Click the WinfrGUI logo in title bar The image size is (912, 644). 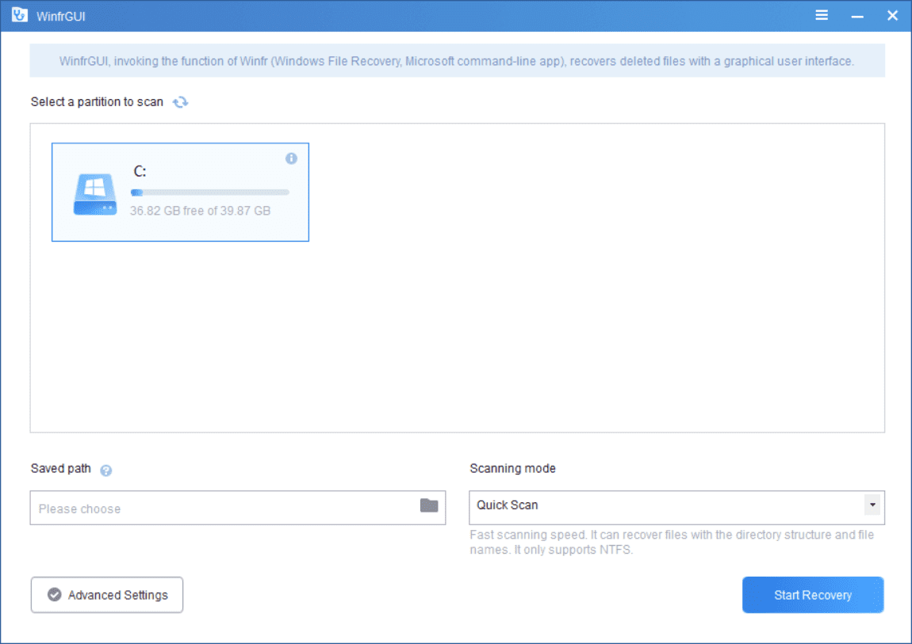pos(19,16)
